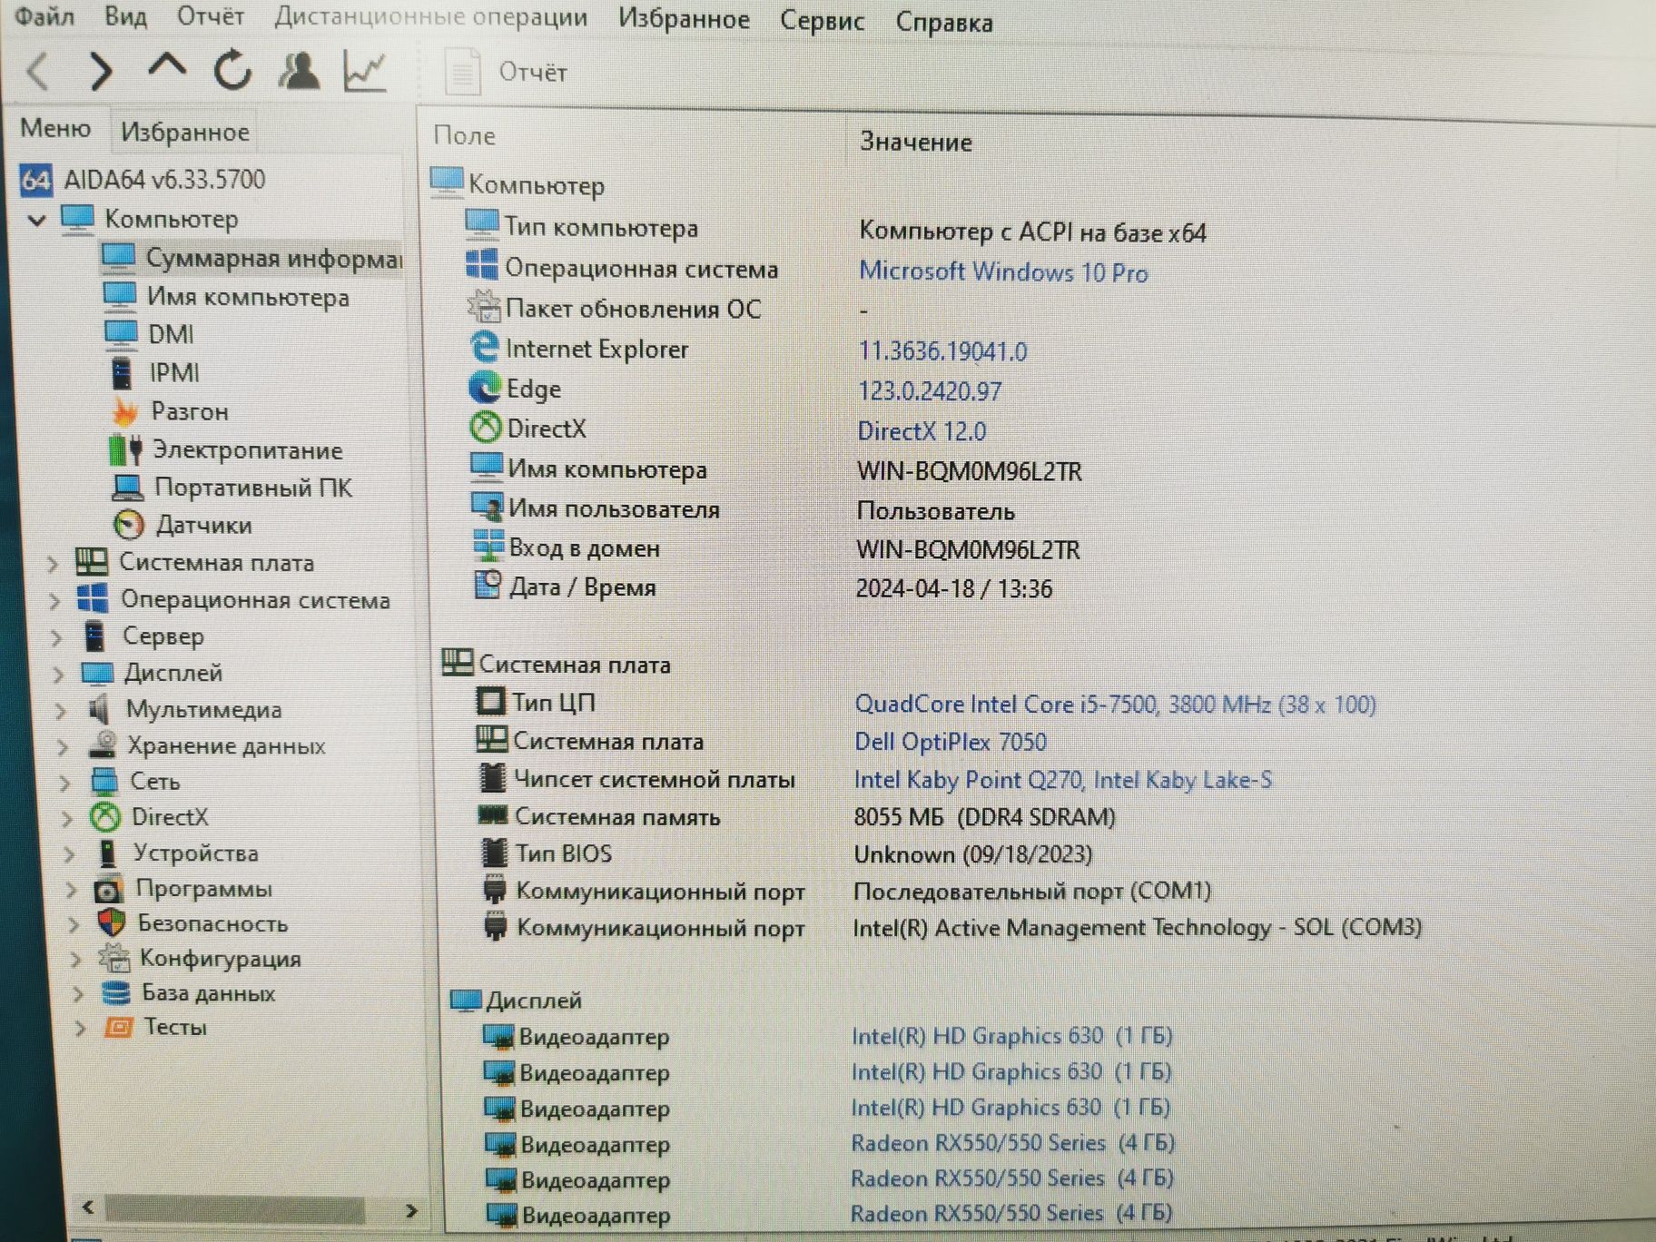
Task: Click the Forward navigation arrow
Action: tap(101, 71)
